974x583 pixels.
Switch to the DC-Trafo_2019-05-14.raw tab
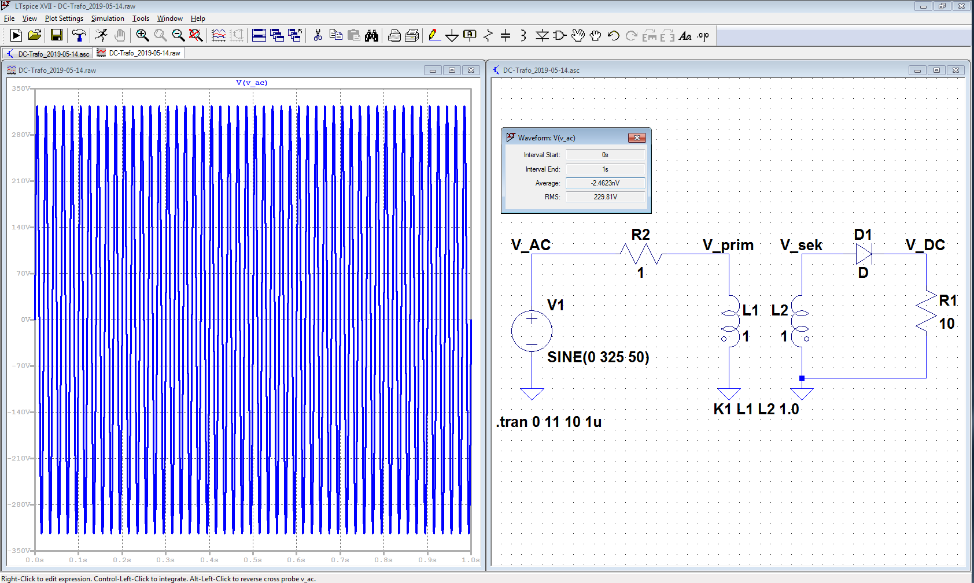(139, 53)
